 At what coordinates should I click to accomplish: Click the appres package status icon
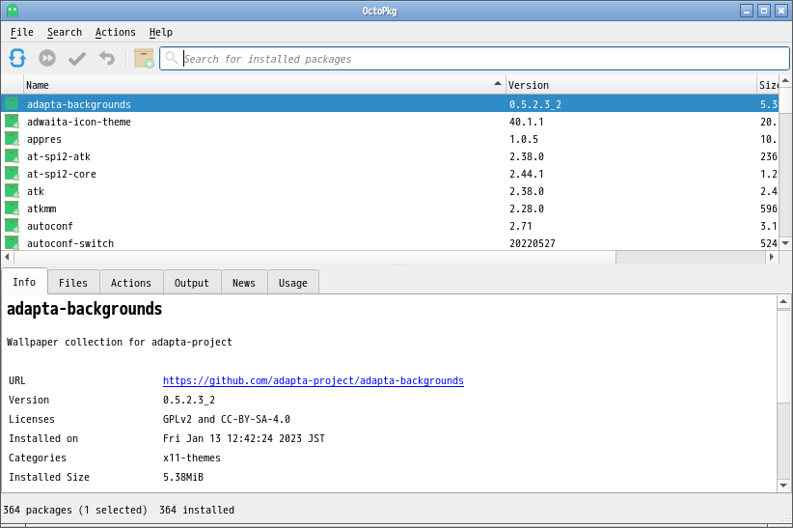pos(12,139)
